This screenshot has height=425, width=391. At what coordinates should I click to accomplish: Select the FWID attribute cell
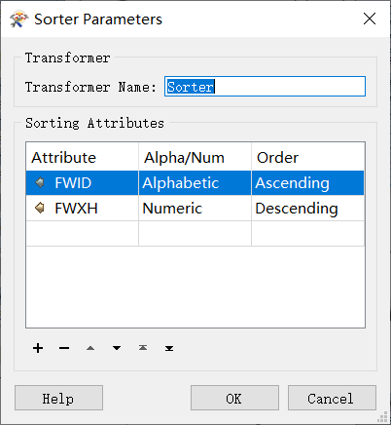(83, 182)
